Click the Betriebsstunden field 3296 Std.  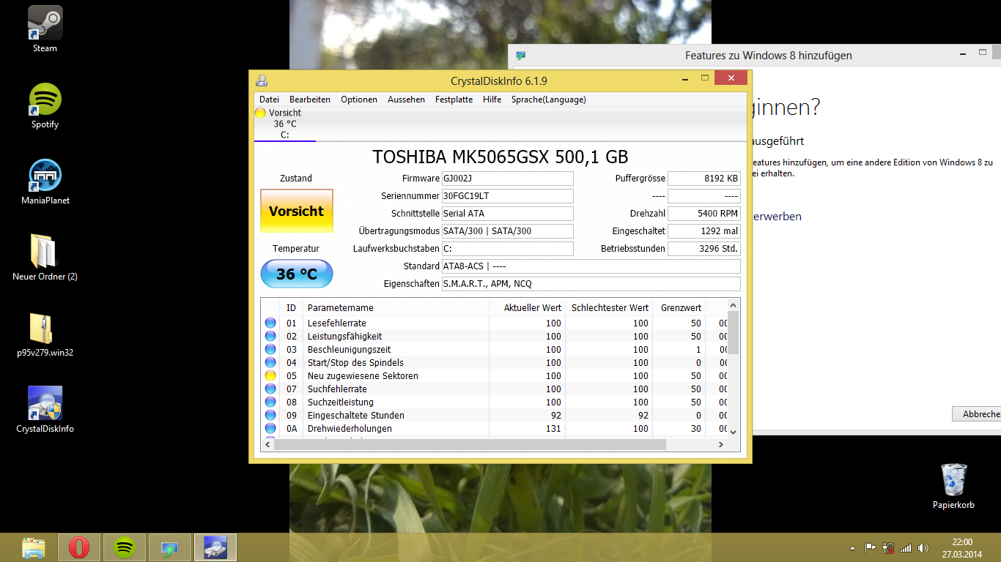(704, 249)
